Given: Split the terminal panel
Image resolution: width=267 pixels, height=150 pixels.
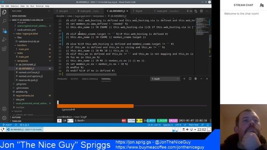Looking at the screenshot, I should 190,79.
